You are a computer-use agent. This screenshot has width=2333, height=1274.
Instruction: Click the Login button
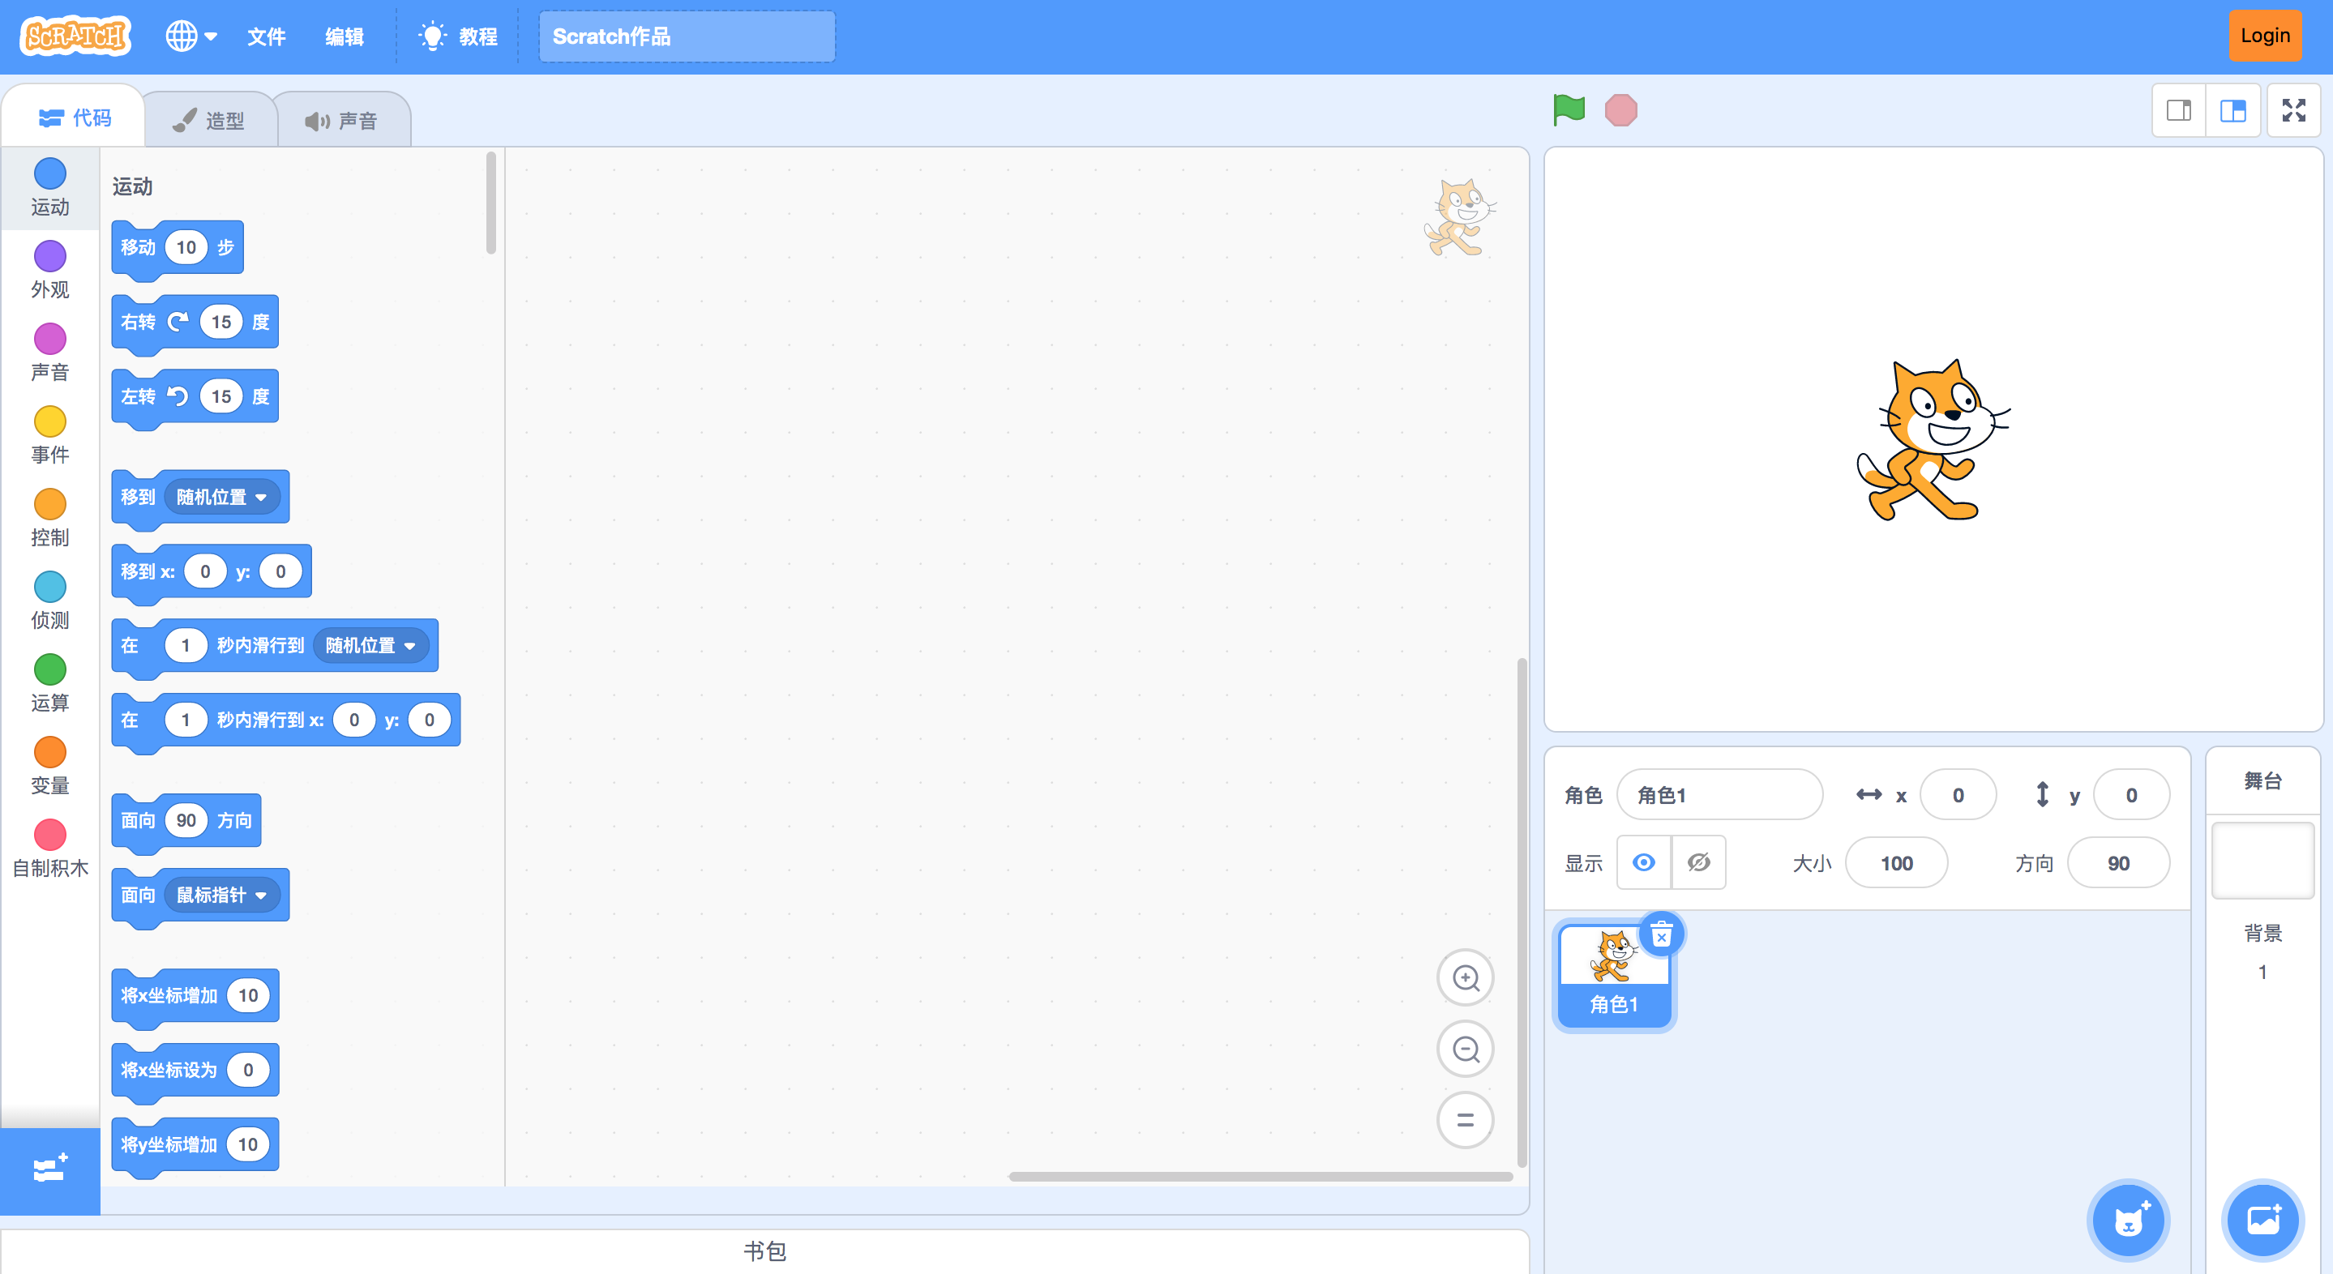point(2263,36)
